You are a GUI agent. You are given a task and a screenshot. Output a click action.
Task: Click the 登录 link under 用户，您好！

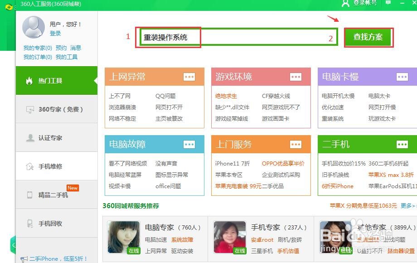(x=56, y=34)
